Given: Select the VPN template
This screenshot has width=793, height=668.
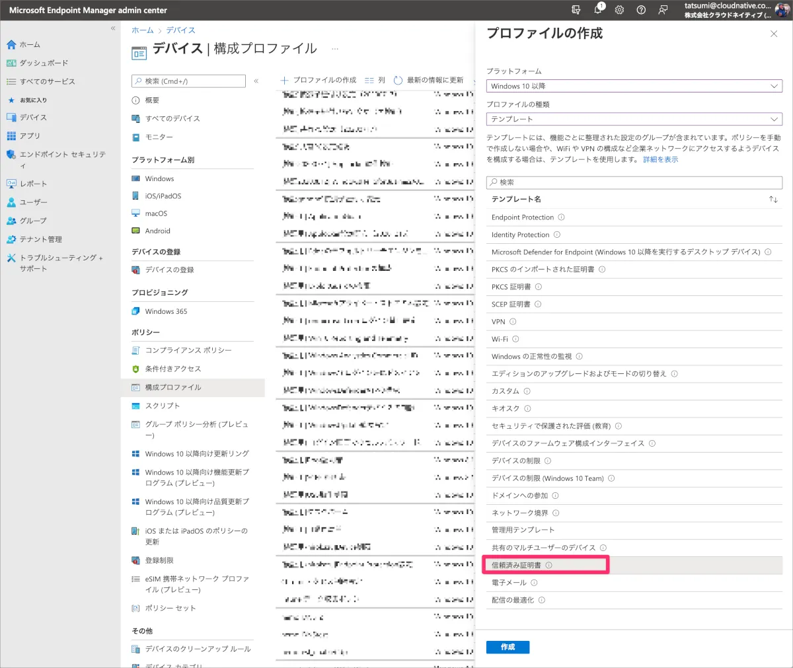Looking at the screenshot, I should (498, 322).
